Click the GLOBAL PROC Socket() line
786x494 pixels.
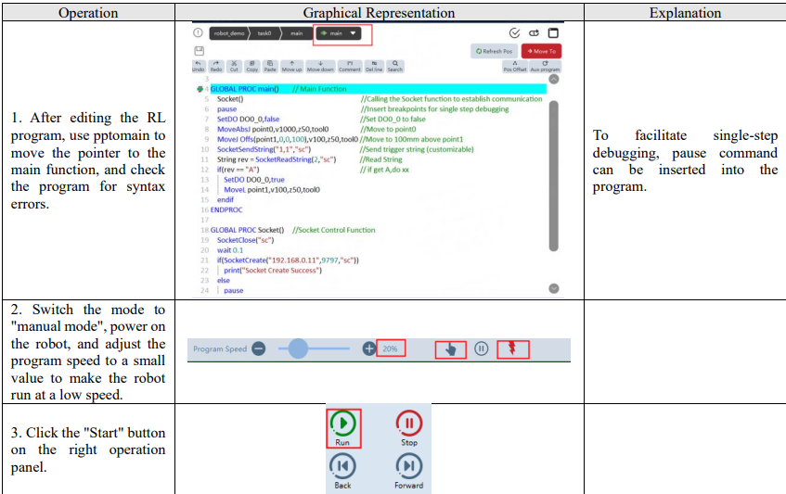[x=247, y=230]
